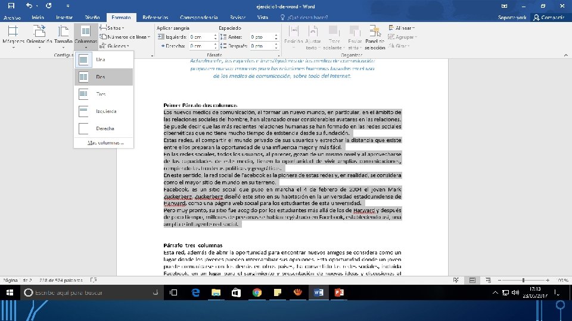The image size is (572, 321).
Task: Open the Agrupar dropdown
Action: (x=403, y=37)
